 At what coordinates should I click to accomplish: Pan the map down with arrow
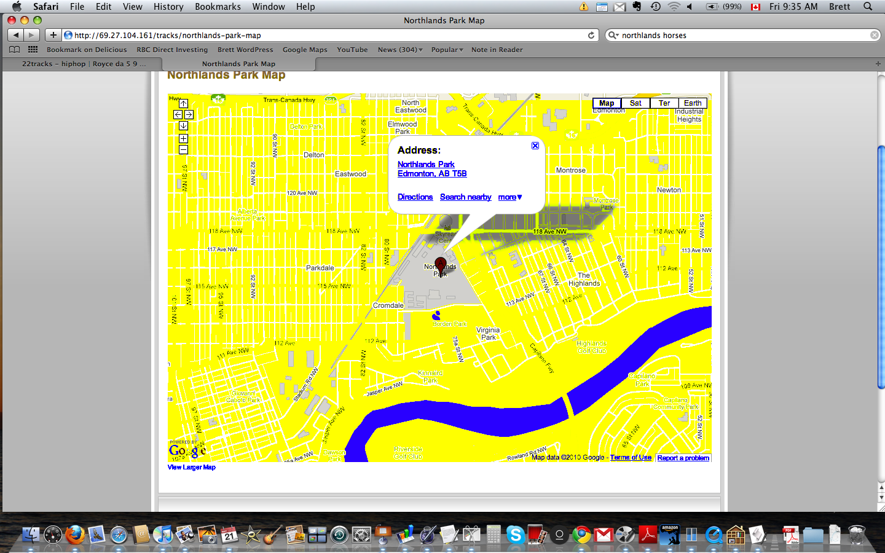(x=183, y=126)
